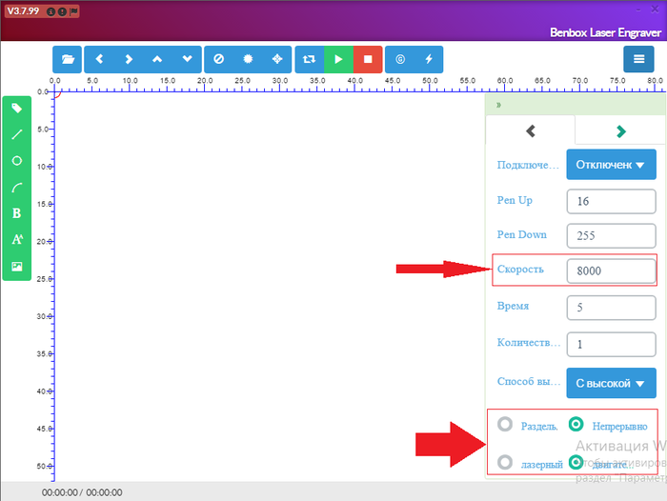Screen dimensions: 667x501
Task: Choose the insert image tool
Action: 17,266
